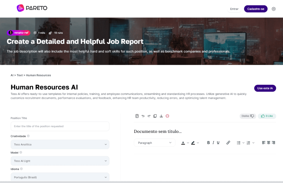The image size is (283, 183).
Task: Open the Idioma Português (Brasil) dropdown
Action: [x=60, y=177]
